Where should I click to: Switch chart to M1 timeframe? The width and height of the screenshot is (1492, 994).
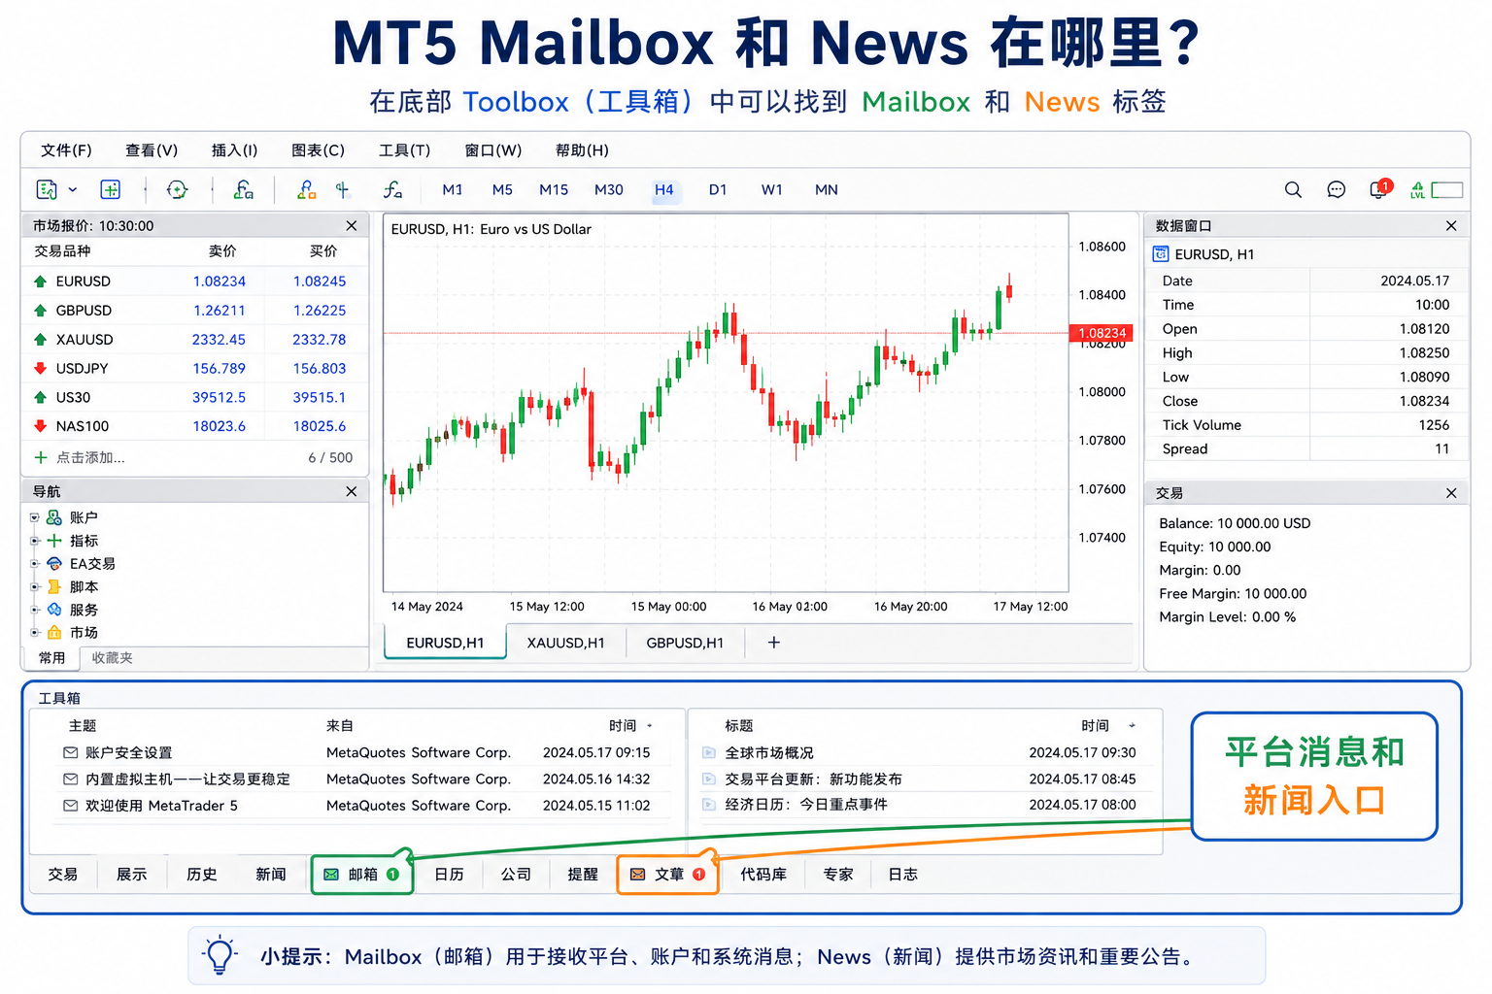(x=453, y=190)
